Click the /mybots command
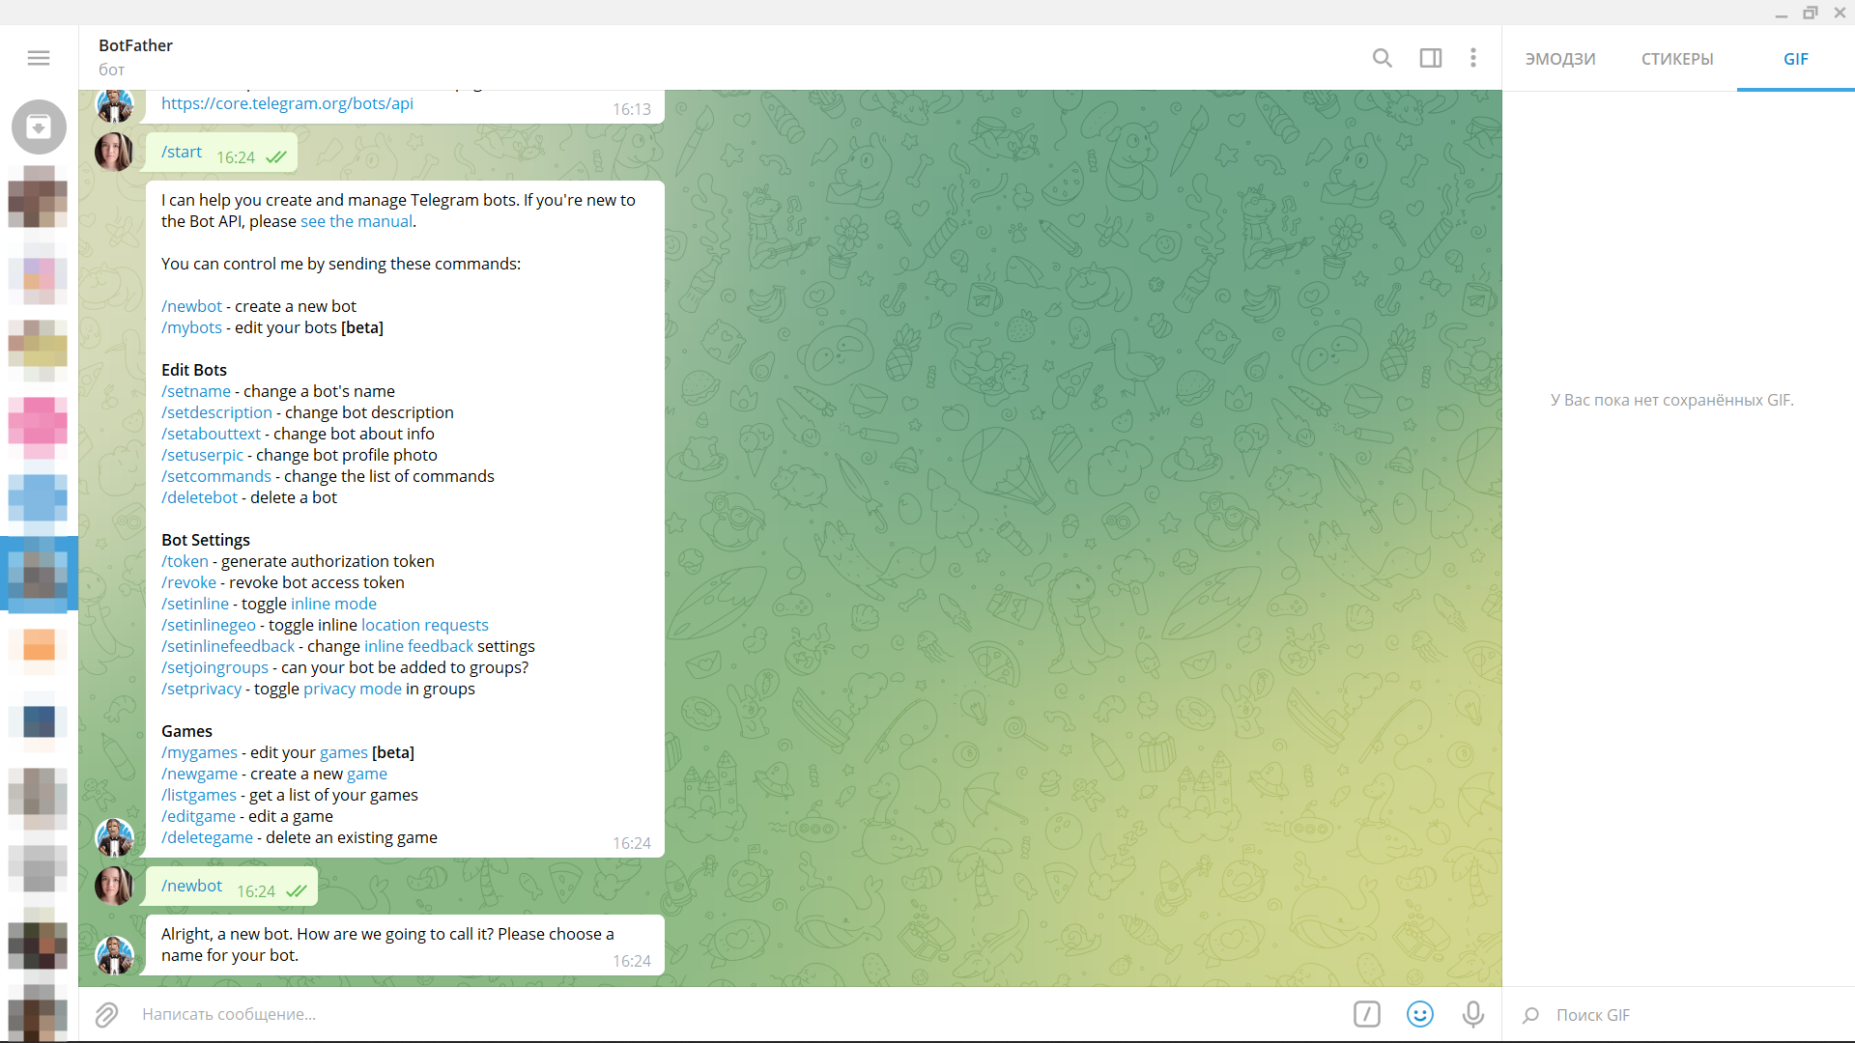This screenshot has height=1043, width=1855. [191, 327]
